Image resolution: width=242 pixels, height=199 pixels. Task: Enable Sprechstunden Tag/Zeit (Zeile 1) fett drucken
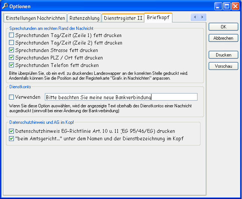pyautogui.click(x=12, y=36)
